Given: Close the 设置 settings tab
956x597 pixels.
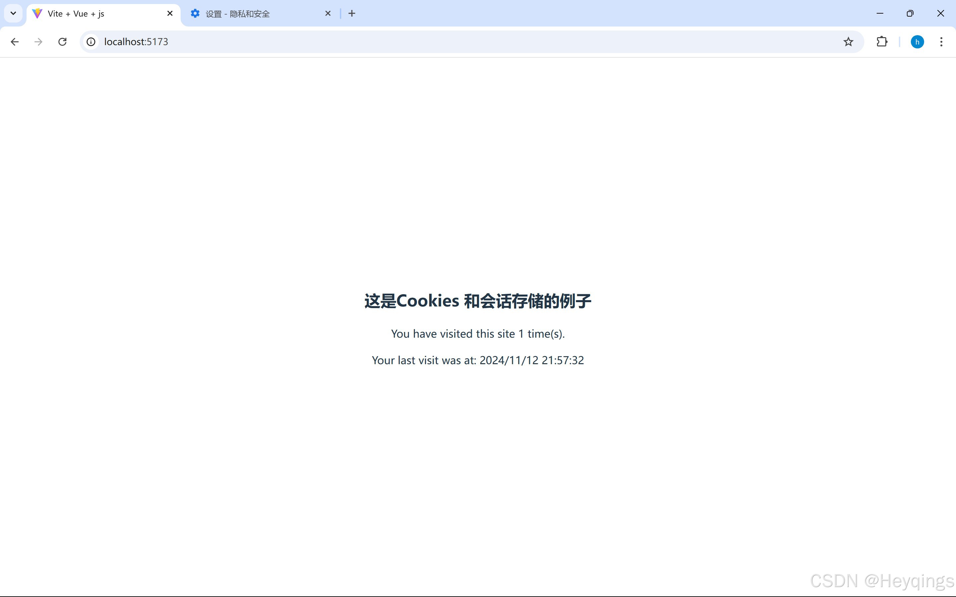Looking at the screenshot, I should coord(328,13).
